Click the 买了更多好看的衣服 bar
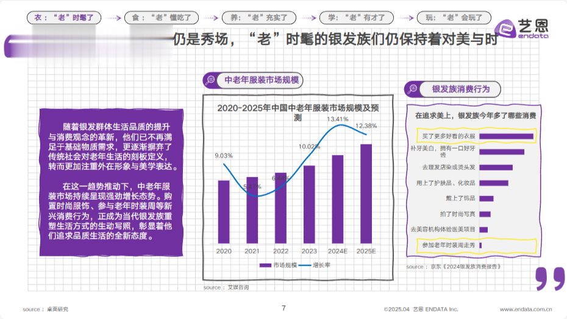 [x=506, y=136]
